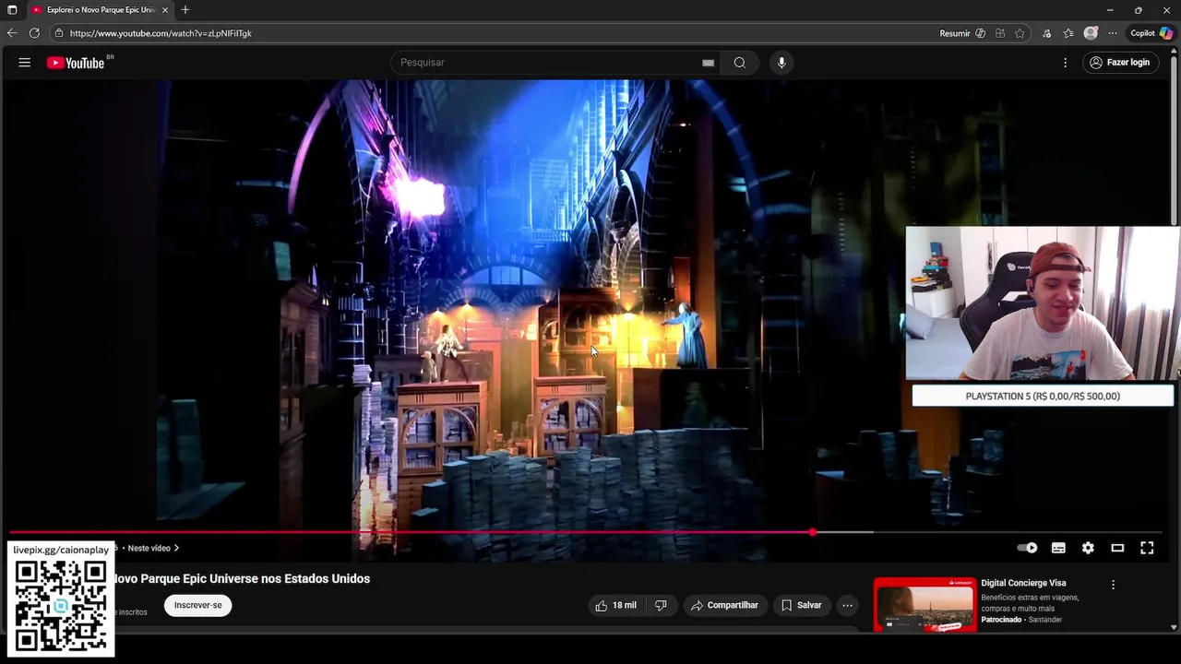Click the red progress bar scrubber handle
Screen dimensions: 1181x664
[812, 532]
